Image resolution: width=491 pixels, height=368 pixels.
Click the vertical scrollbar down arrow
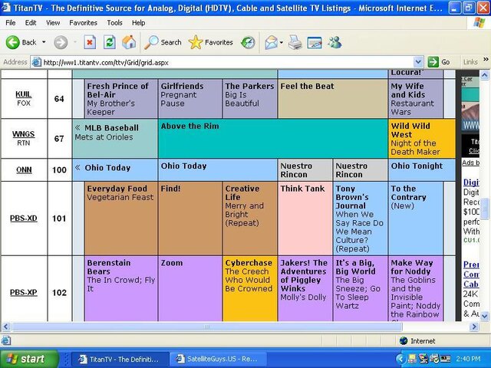tap(484, 317)
